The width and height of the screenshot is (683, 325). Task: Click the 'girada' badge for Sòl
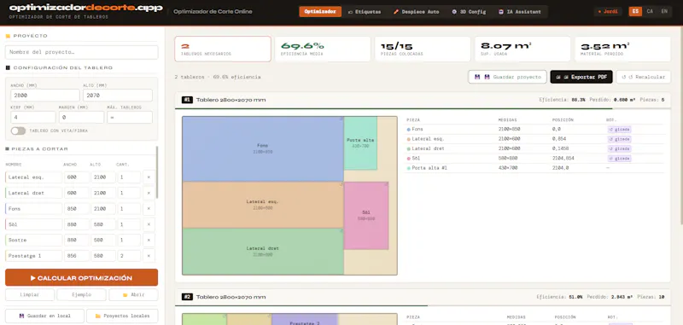[x=620, y=159]
